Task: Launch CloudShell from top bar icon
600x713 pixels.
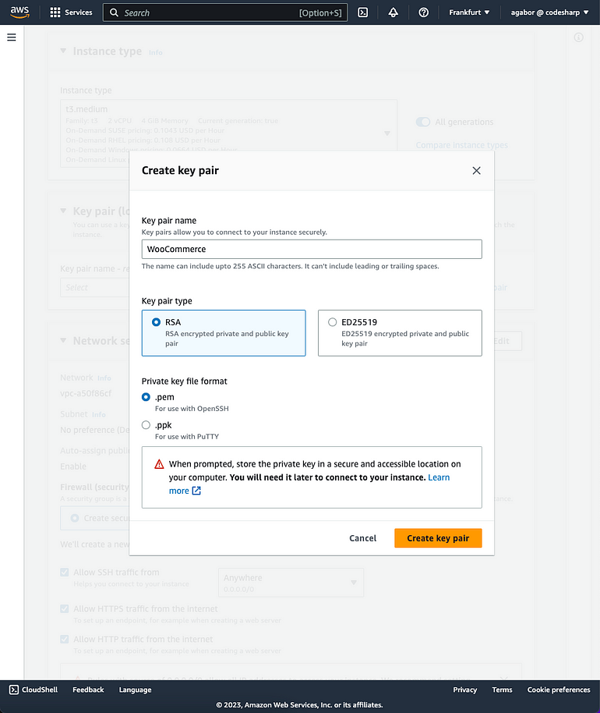Action: coord(362,12)
